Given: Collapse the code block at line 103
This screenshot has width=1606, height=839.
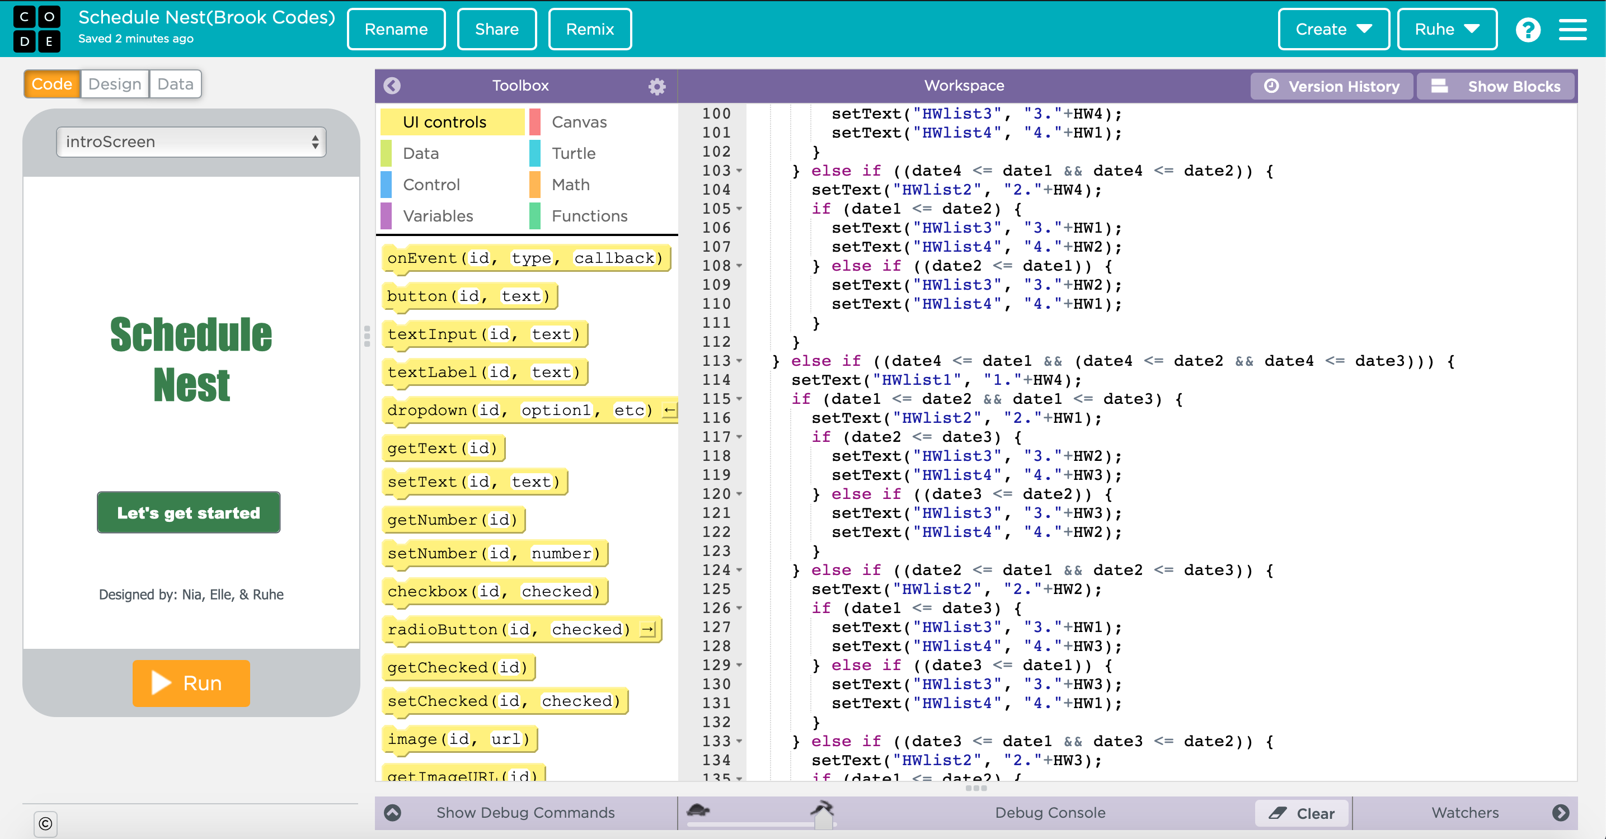Looking at the screenshot, I should [x=739, y=171].
